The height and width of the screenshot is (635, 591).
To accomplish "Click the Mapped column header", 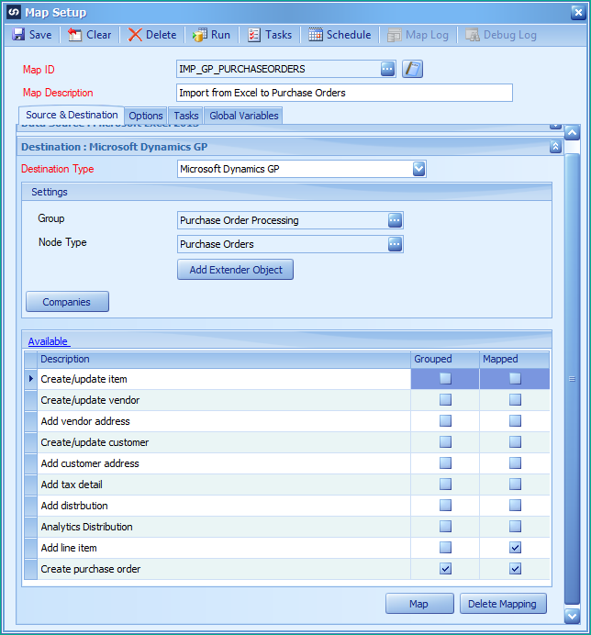I will (x=515, y=359).
